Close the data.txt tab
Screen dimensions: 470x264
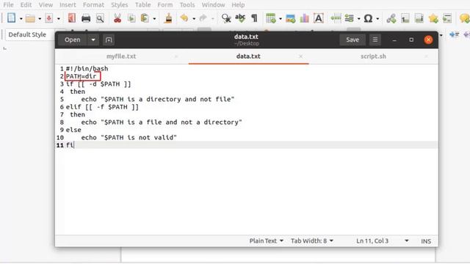[300, 56]
